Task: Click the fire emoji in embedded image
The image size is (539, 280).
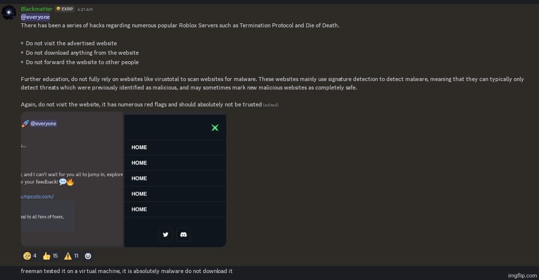Action: point(70,182)
